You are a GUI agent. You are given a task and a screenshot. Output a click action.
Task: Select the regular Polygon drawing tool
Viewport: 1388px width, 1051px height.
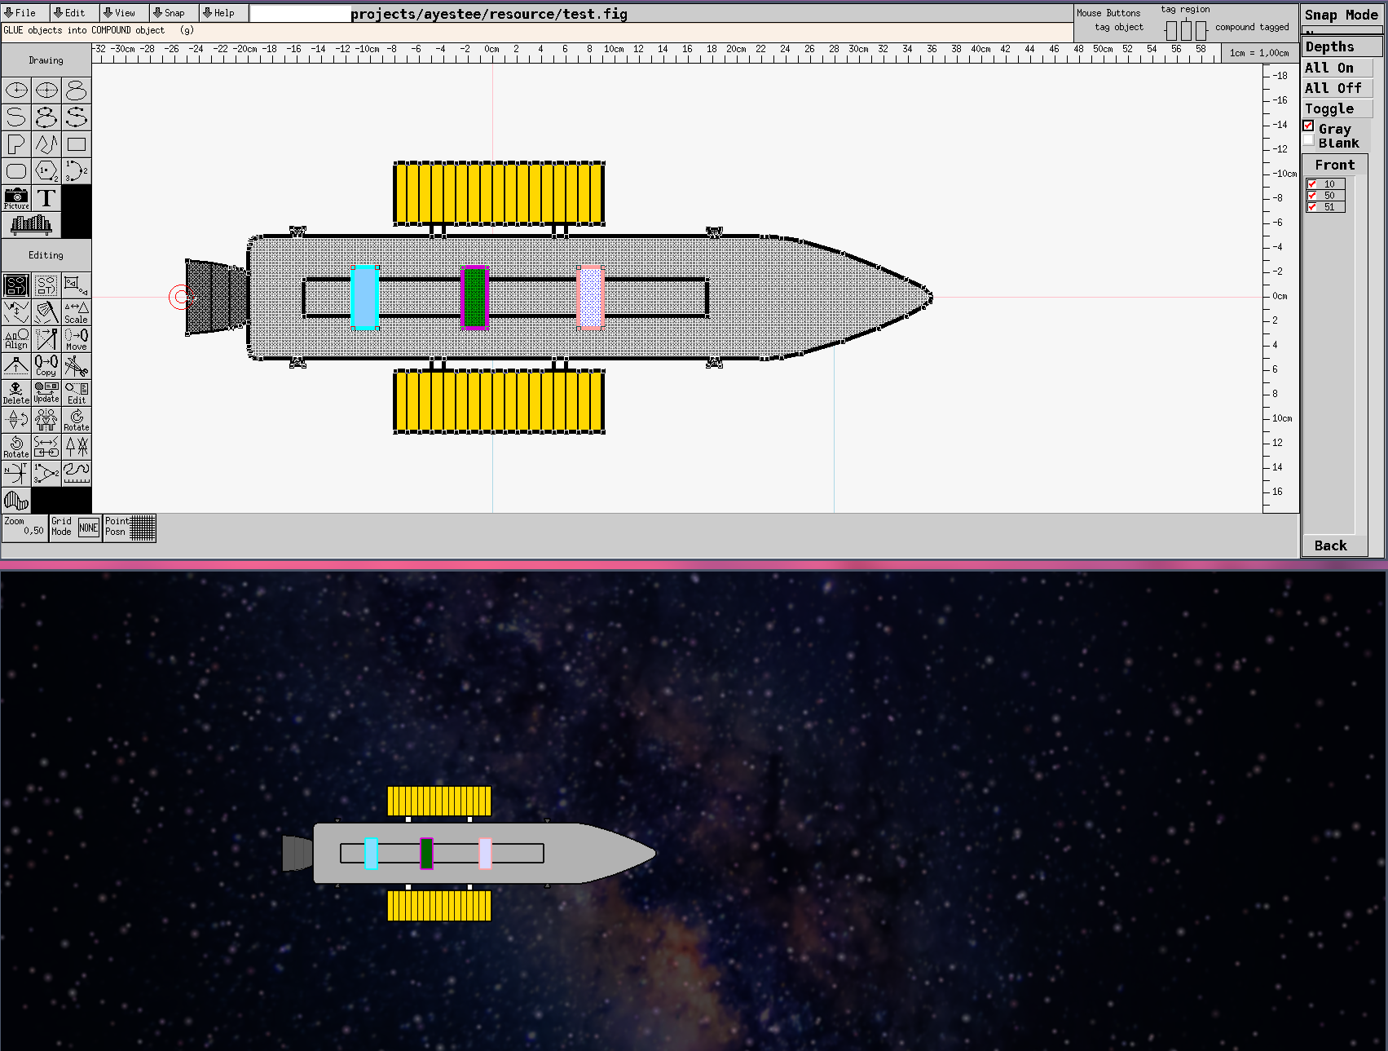46,171
